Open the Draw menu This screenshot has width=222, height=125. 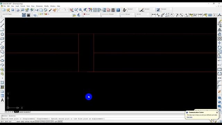tap(33, 6)
